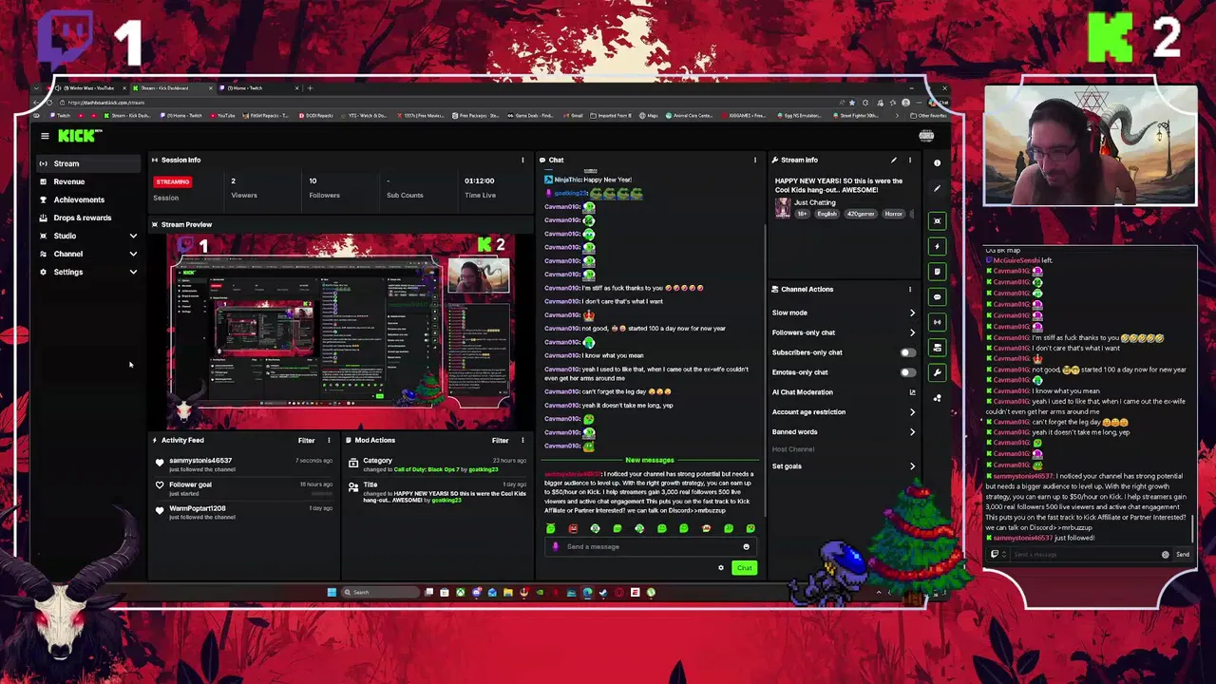Image resolution: width=1216 pixels, height=684 pixels.
Task: Click the user avatar at top right
Action: click(926, 136)
